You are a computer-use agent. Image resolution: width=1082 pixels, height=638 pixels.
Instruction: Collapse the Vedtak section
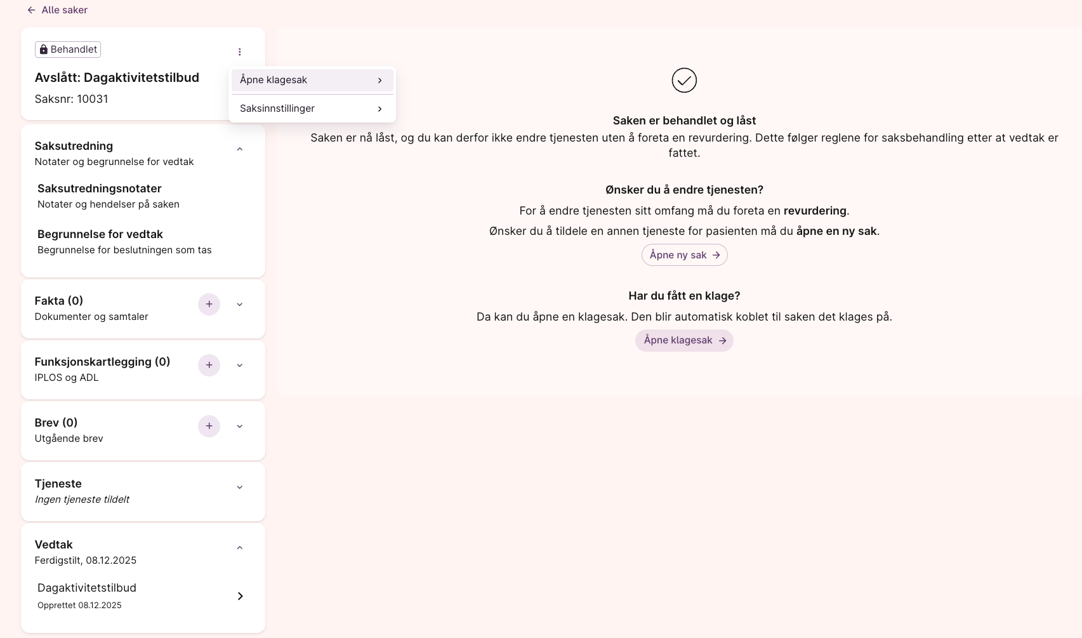[239, 548]
